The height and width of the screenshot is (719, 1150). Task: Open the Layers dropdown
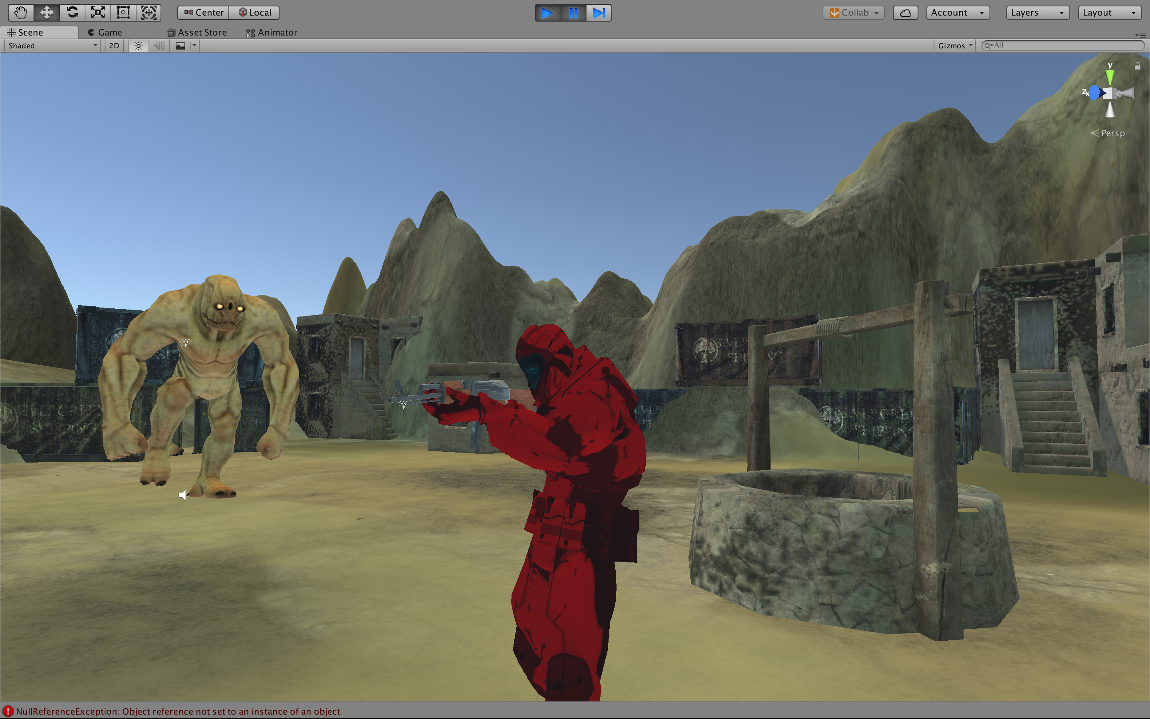click(1037, 13)
